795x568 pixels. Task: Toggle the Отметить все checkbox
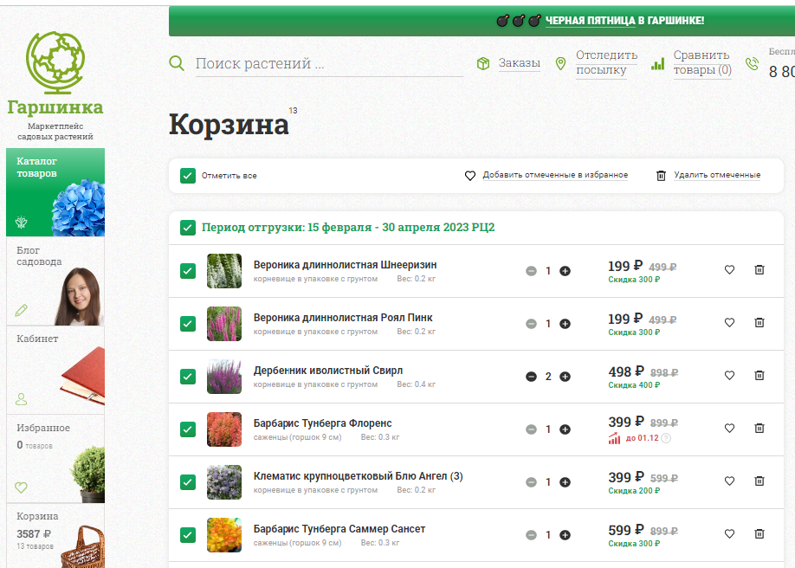188,176
